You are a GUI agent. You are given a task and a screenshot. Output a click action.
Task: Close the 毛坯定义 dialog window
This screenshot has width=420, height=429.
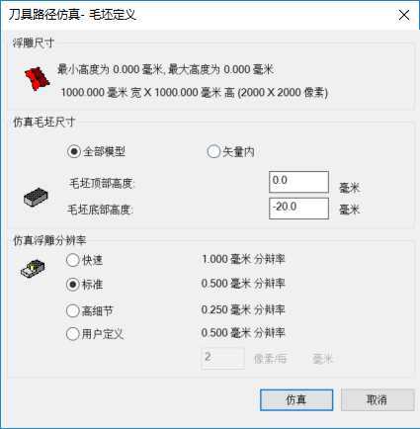[404, 15]
